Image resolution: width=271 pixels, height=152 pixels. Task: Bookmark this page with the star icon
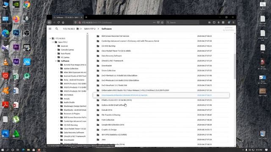tap(162, 22)
